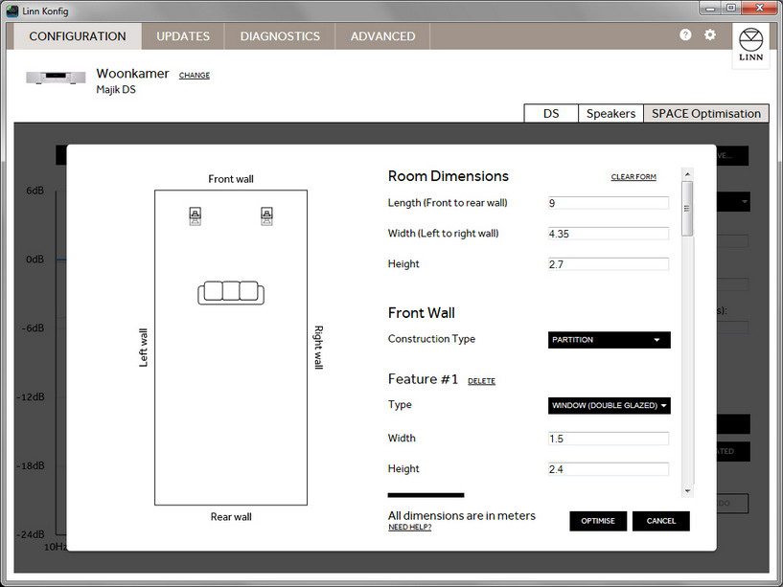
Task: Open settings via the gear icon
Action: point(710,34)
